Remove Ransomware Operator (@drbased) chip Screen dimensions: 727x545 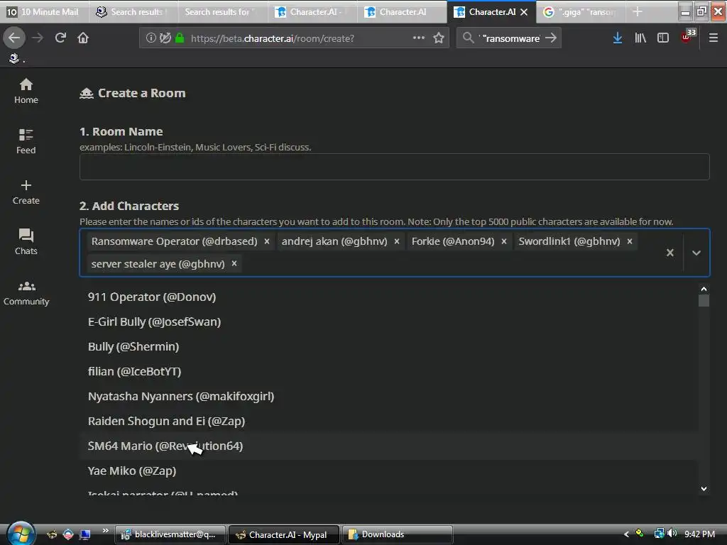pyautogui.click(x=267, y=241)
